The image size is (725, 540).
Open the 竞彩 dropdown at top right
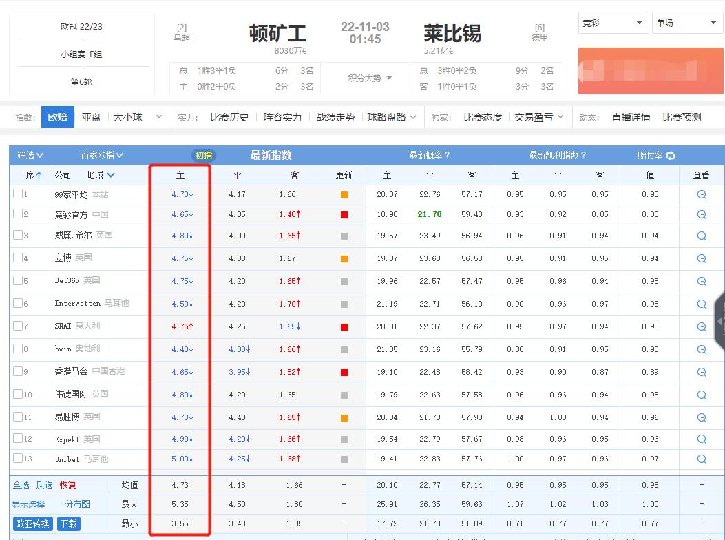tap(612, 22)
